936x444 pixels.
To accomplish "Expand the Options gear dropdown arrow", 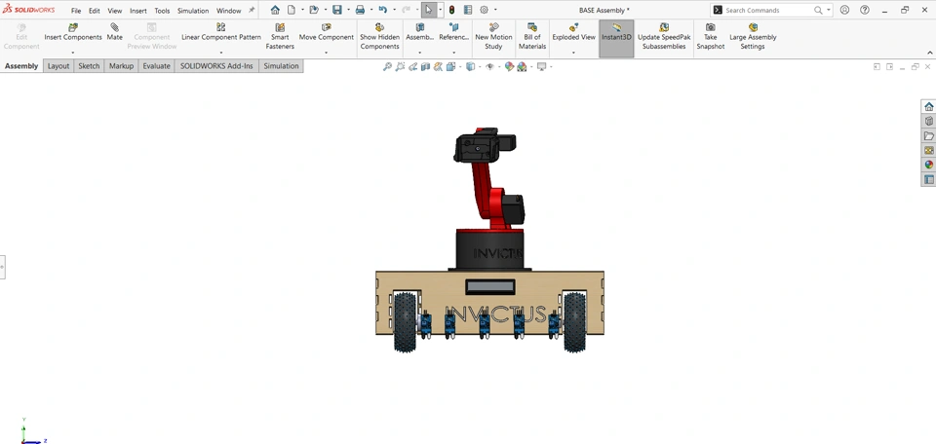I will point(495,10).
